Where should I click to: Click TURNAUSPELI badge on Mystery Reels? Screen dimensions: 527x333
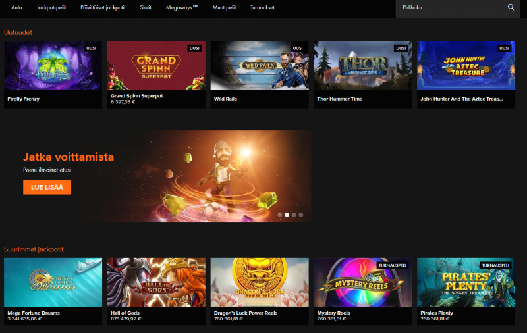click(393, 265)
